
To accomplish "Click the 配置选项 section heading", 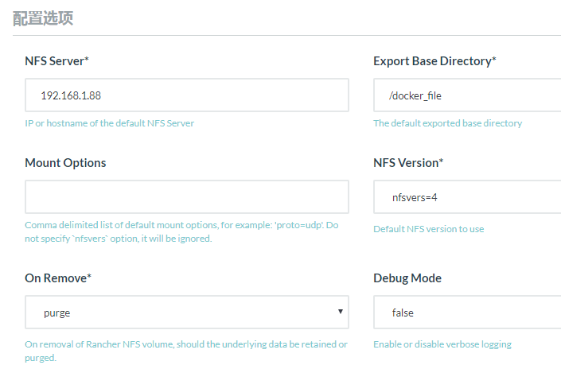I will click(43, 18).
